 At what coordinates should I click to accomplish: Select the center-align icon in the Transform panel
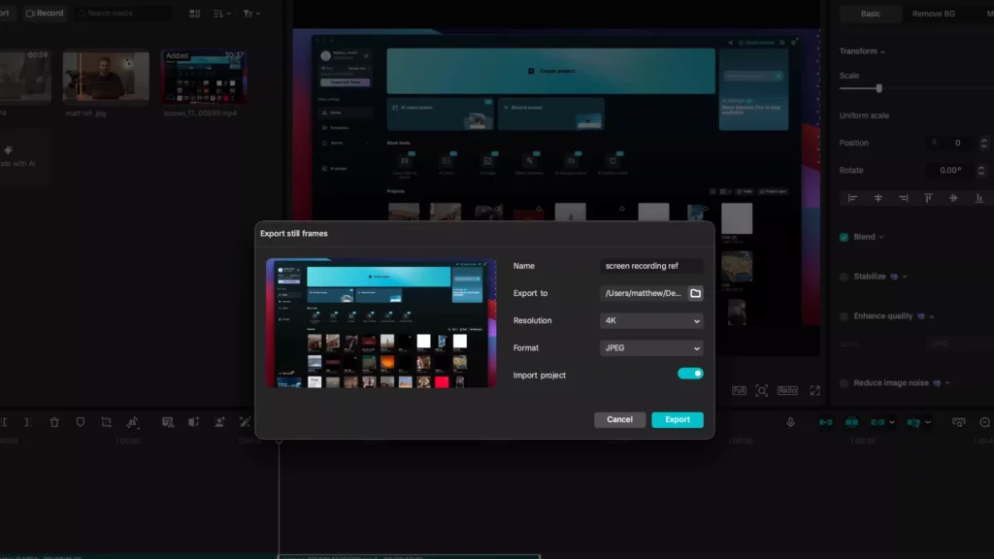(x=878, y=198)
